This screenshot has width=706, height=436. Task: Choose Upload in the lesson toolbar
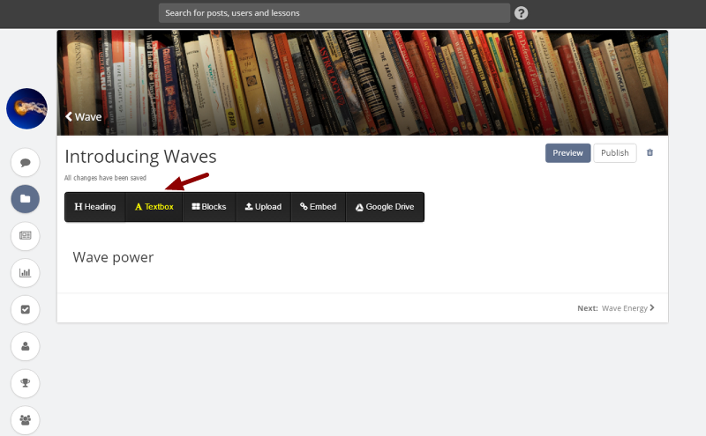click(263, 207)
